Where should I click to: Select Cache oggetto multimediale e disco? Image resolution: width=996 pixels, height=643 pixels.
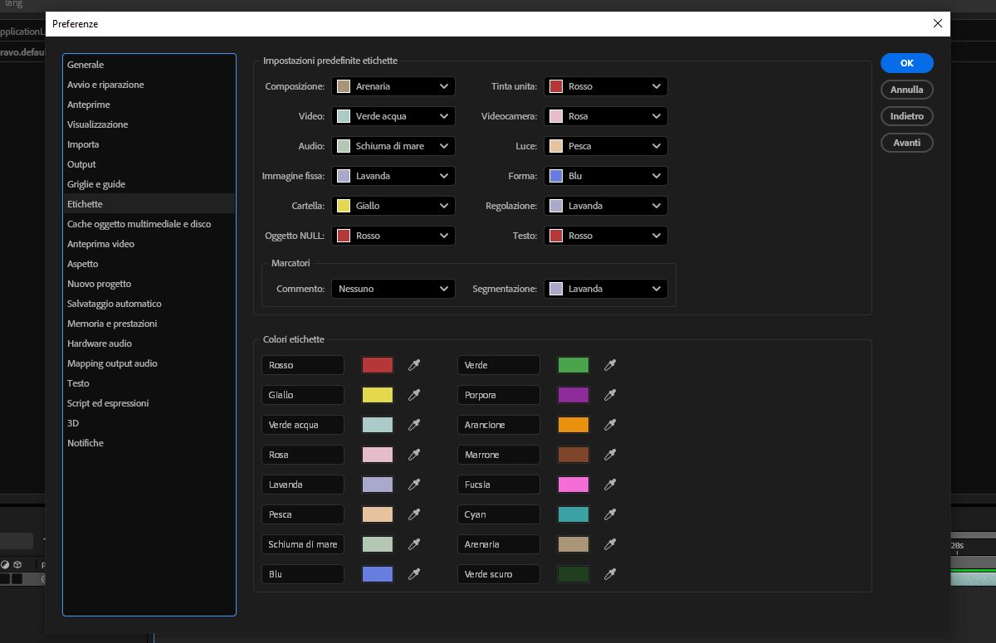(149, 224)
